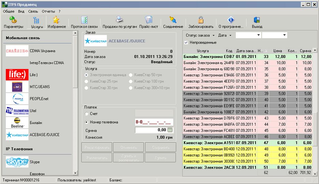This screenshot has height=184, width=319.
Task: Click the phone number input field
Action: [154, 122]
